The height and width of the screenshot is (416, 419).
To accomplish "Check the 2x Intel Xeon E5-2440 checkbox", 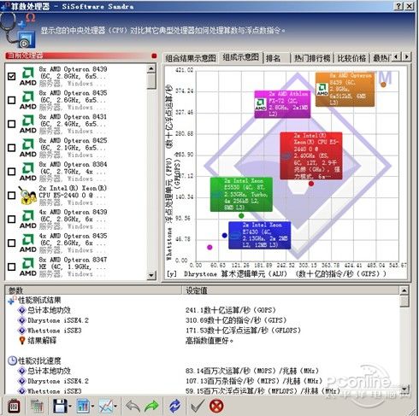I will [x=12, y=196].
